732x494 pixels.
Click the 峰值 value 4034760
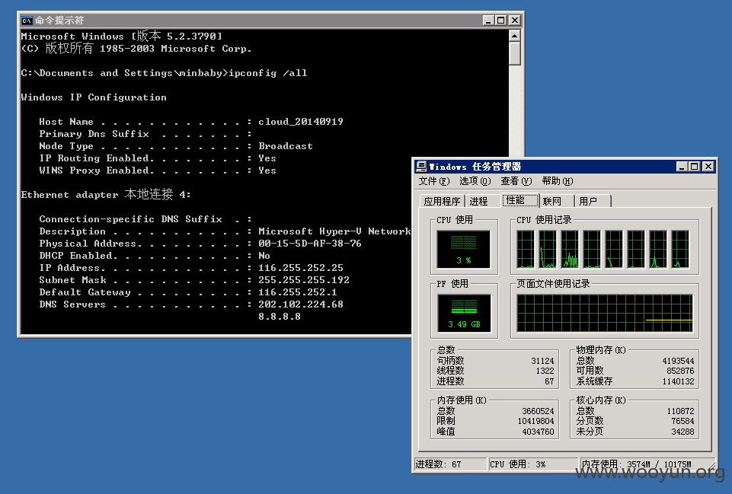click(x=538, y=432)
